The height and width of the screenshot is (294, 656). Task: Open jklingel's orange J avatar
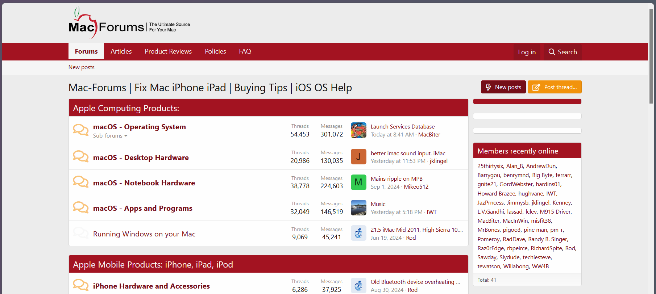[x=358, y=156]
